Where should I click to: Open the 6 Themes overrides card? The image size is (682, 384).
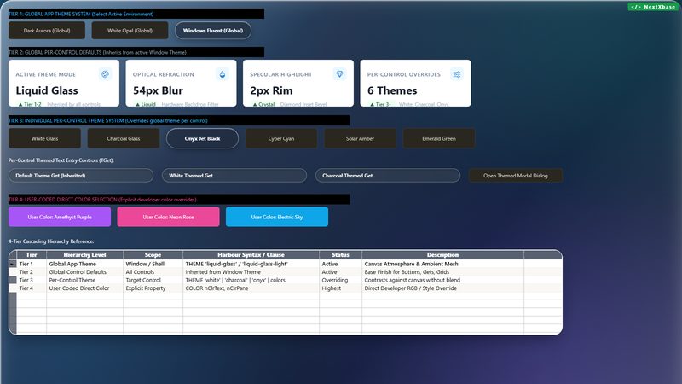tap(415, 83)
